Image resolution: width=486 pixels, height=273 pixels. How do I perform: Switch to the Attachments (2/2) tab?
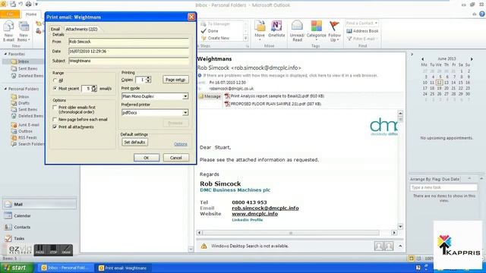(x=81, y=29)
